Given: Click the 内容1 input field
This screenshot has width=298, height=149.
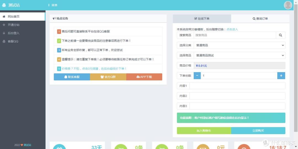Looking at the screenshot, I should (237, 86).
